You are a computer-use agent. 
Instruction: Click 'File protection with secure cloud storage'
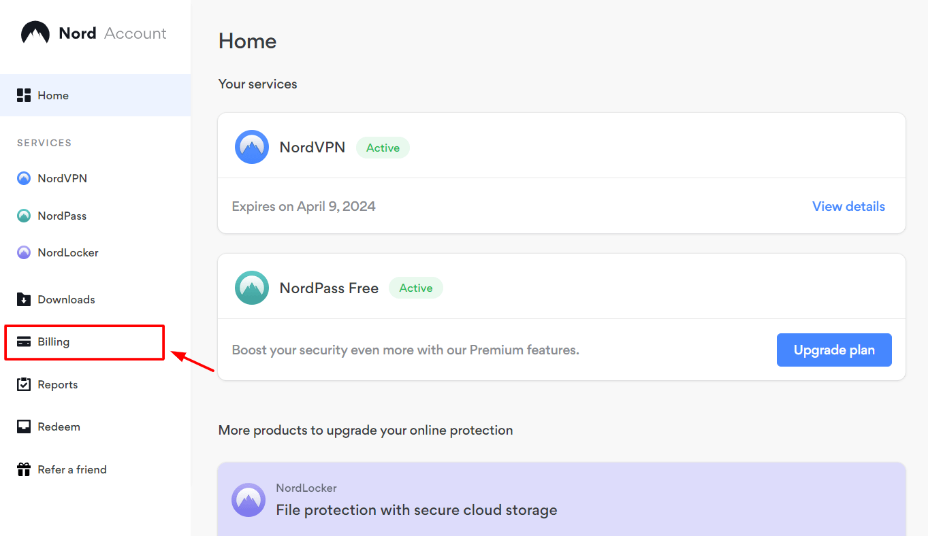(x=417, y=509)
